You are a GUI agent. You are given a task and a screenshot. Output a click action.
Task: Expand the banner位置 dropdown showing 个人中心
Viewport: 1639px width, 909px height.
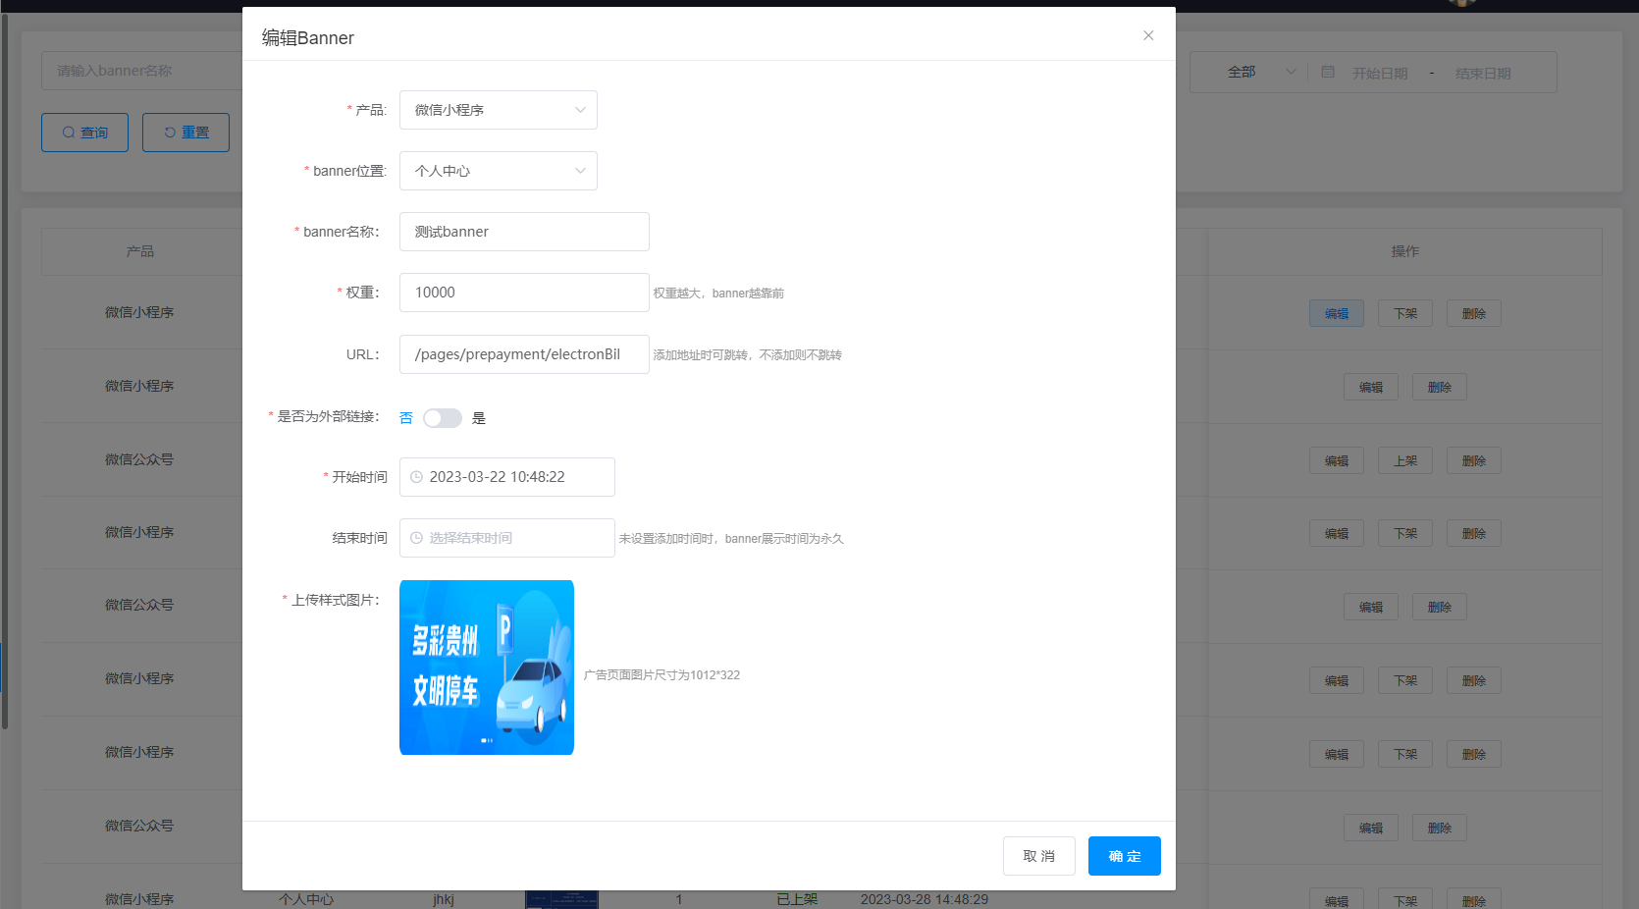tap(498, 171)
